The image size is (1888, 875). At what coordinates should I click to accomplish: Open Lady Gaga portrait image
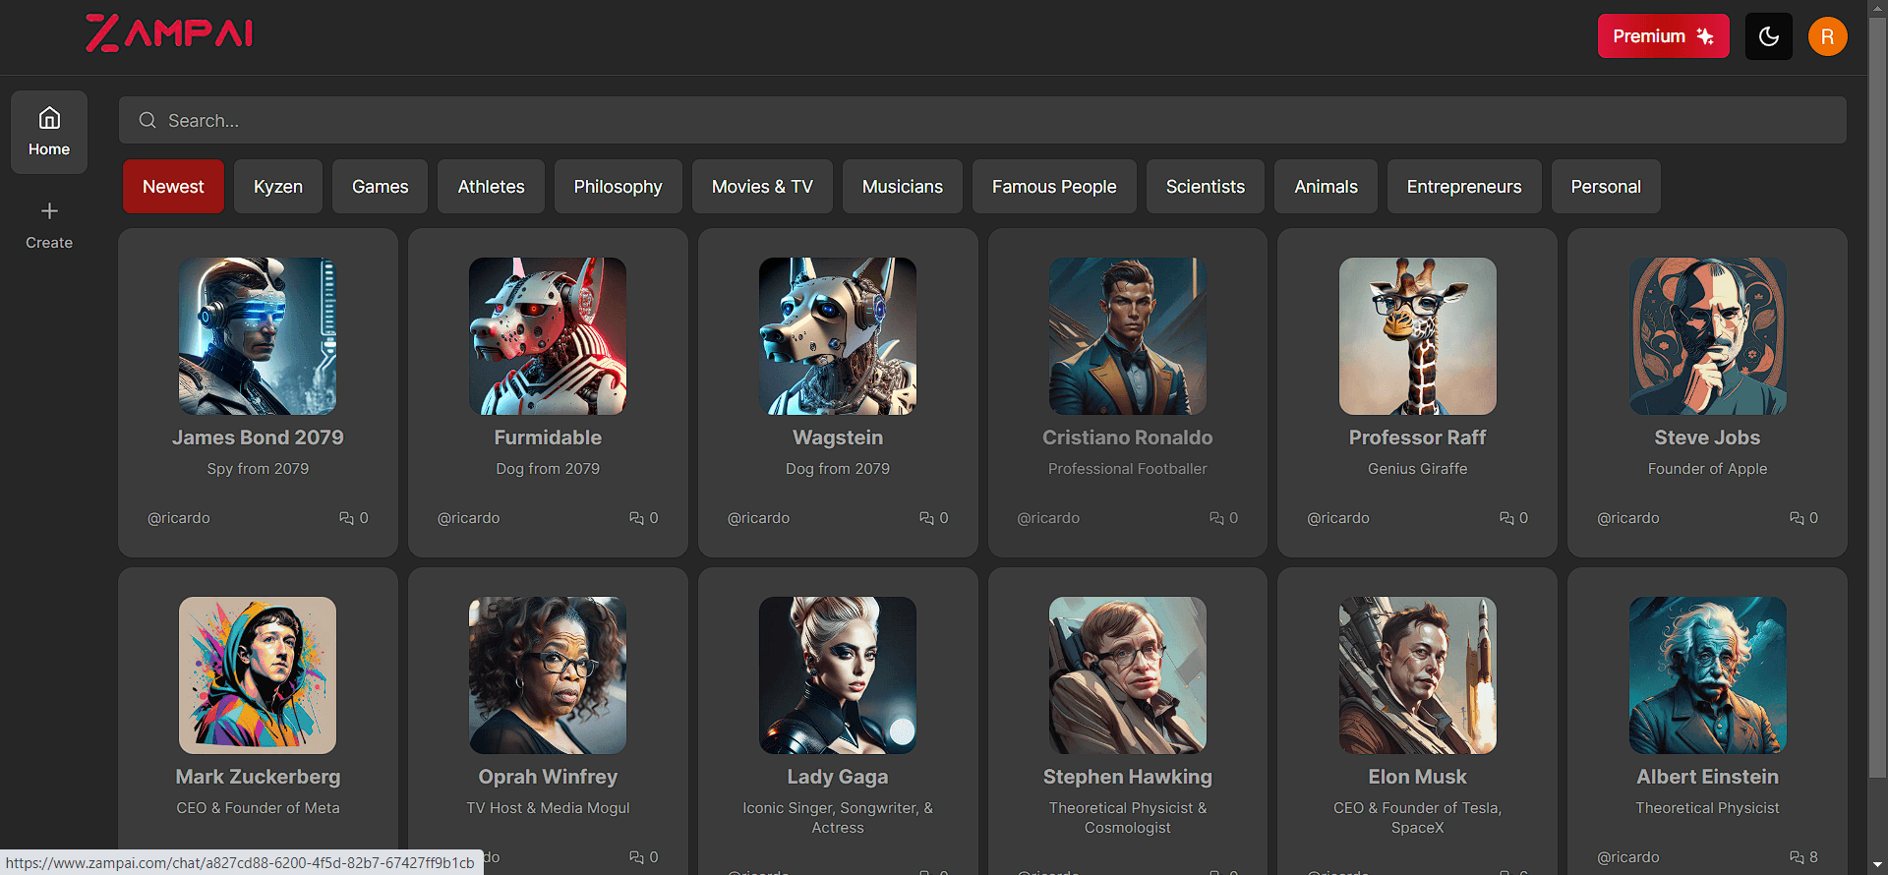(838, 675)
